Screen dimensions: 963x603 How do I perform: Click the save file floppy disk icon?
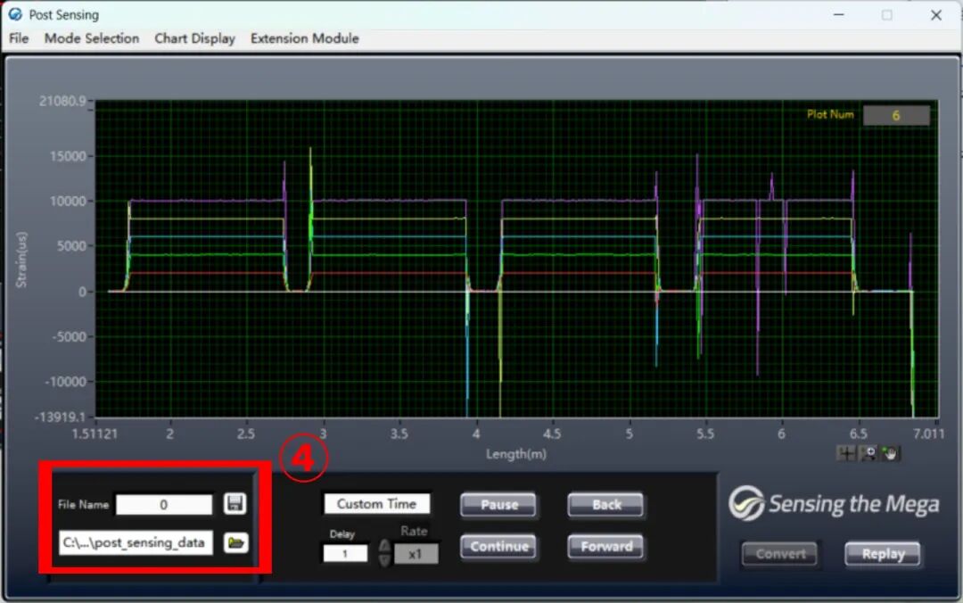(x=235, y=504)
